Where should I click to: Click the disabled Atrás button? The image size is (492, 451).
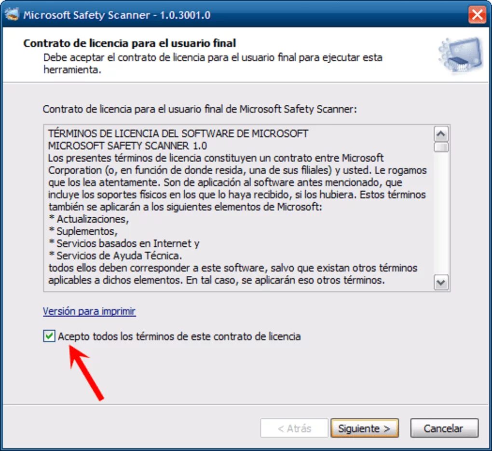click(294, 428)
